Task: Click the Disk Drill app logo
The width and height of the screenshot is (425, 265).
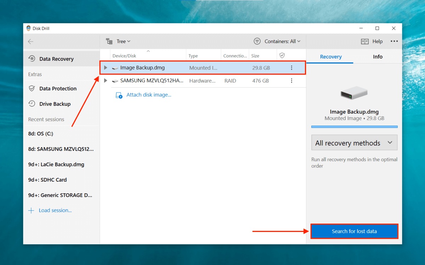Action: (x=28, y=28)
